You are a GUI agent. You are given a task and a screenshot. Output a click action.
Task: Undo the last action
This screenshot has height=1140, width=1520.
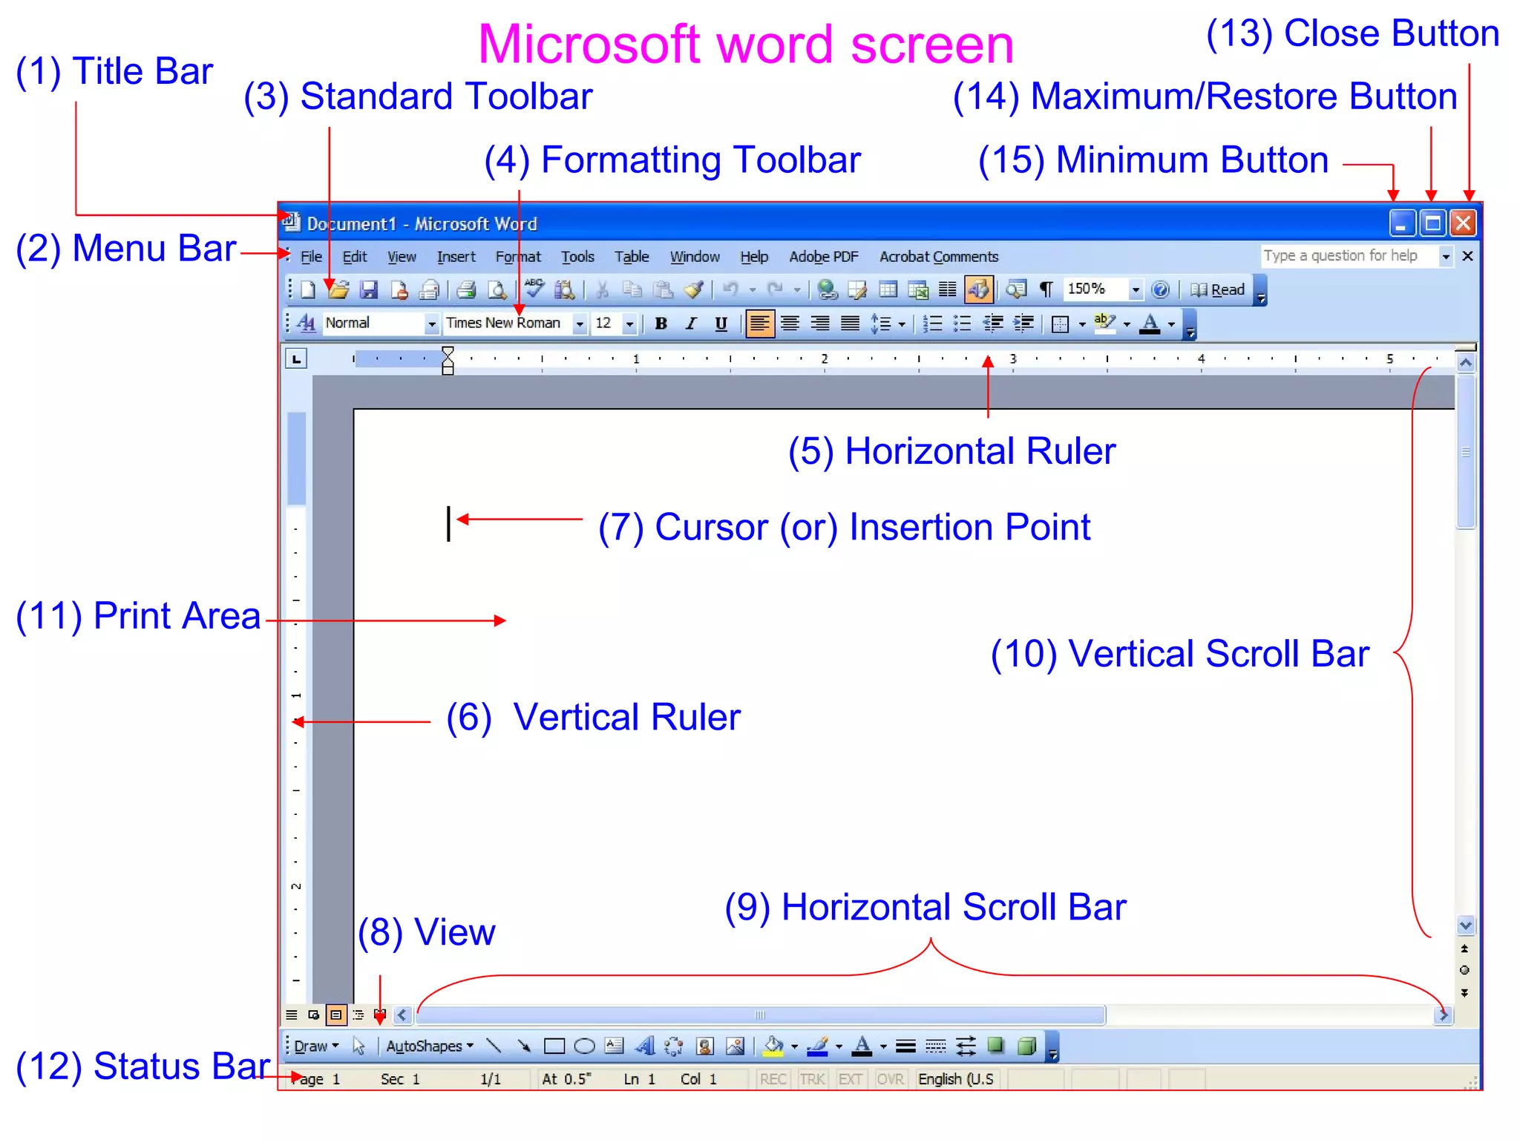click(x=731, y=290)
